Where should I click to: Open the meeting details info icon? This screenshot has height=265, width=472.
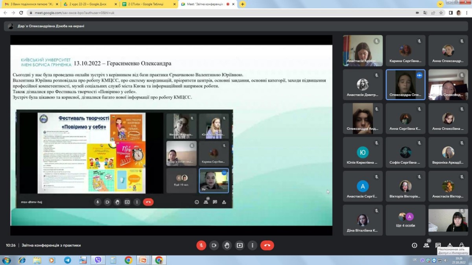coord(414,245)
